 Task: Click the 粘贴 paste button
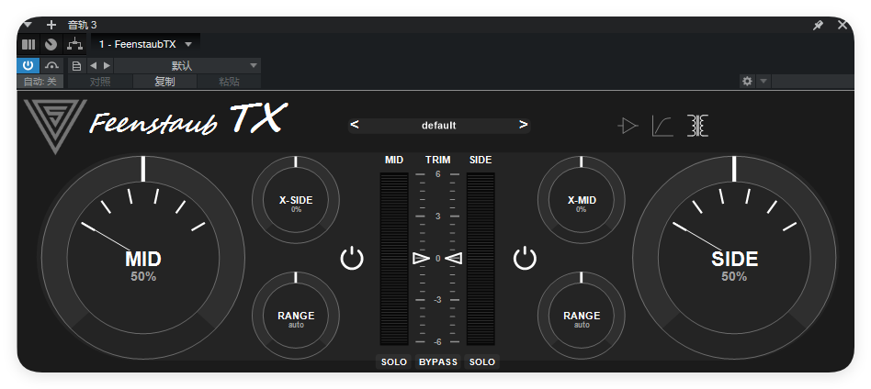tap(229, 82)
